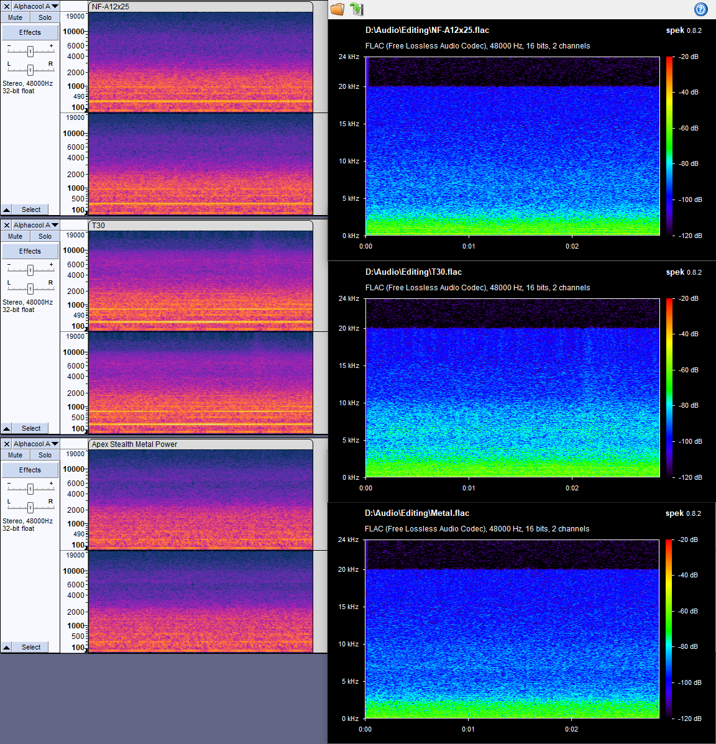
Task: Click Spek's save spectrogram icon
Action: [x=356, y=9]
